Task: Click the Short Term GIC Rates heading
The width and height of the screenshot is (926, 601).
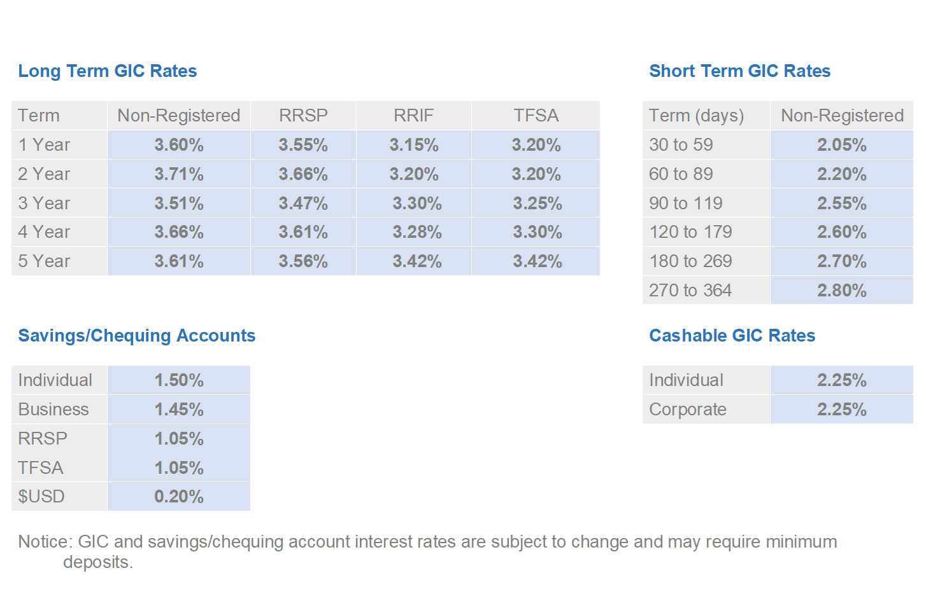Action: [x=739, y=71]
